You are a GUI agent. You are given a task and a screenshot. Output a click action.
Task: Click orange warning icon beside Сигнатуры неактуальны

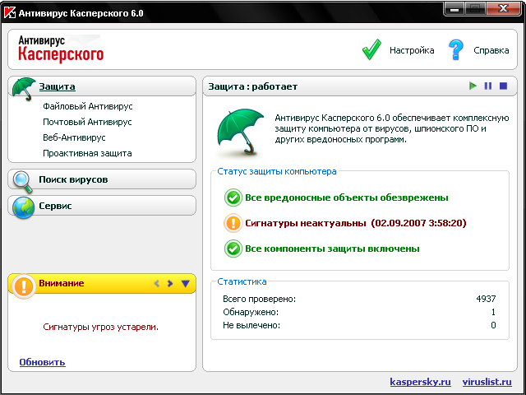233,223
